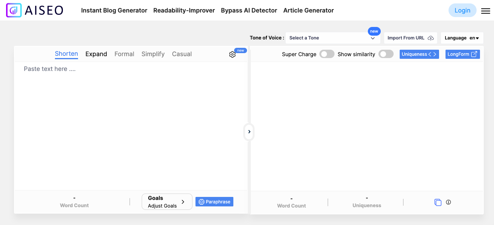Select the Casual mode tab
The image size is (494, 225).
coord(182,54)
